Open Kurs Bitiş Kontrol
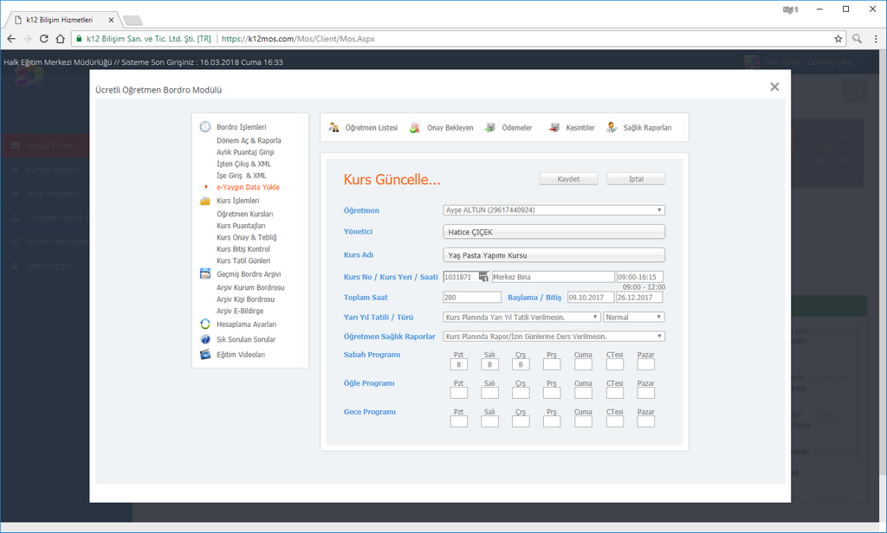The image size is (887, 533). click(x=243, y=248)
